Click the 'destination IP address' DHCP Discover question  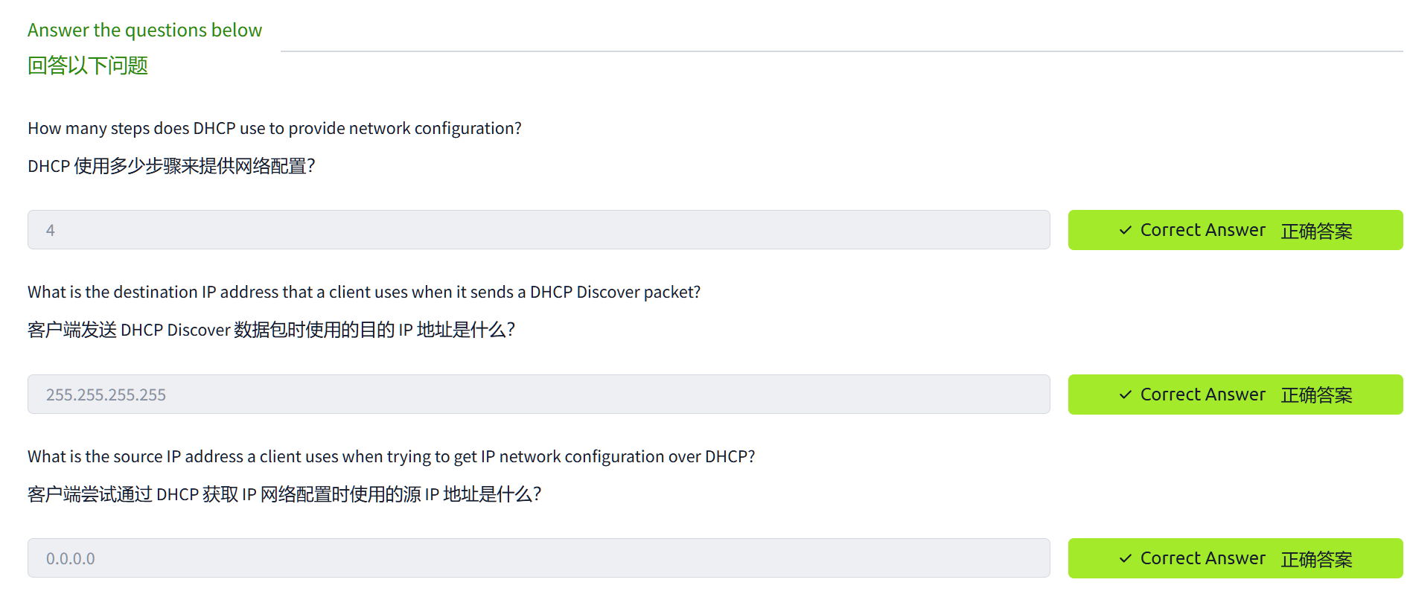[x=363, y=292]
